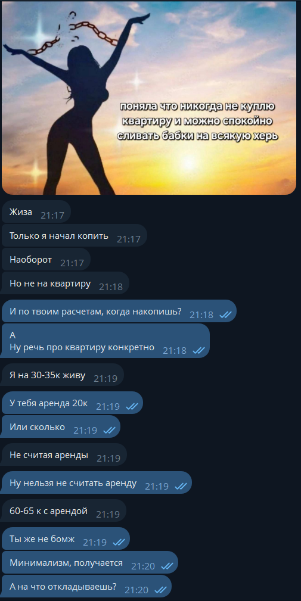Click read checkmarks beside 'У тебя аренда 20к'
301x601 pixels.
[x=132, y=406]
